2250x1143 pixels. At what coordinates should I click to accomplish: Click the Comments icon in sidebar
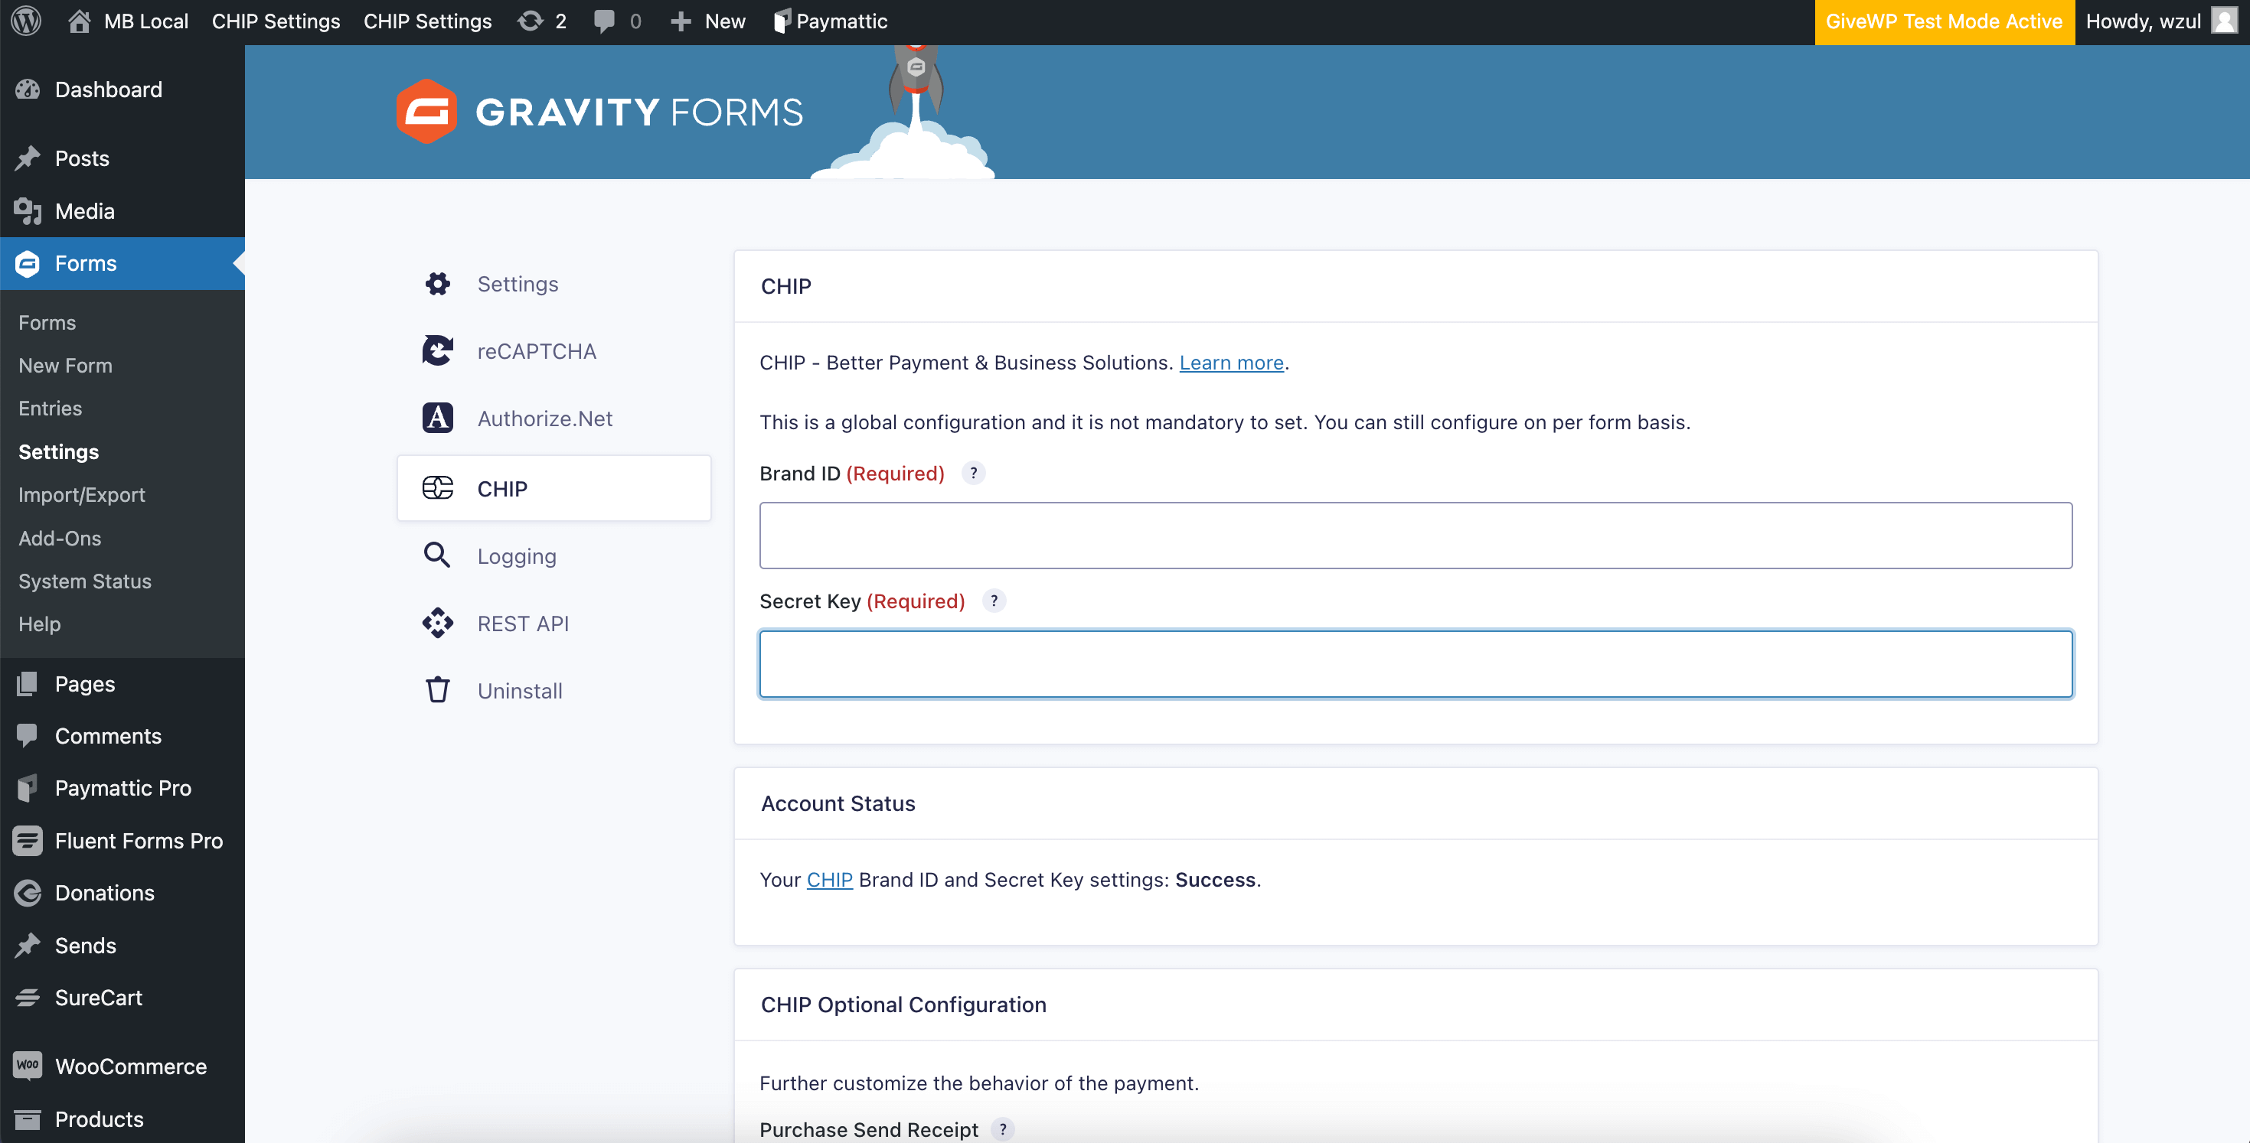28,736
